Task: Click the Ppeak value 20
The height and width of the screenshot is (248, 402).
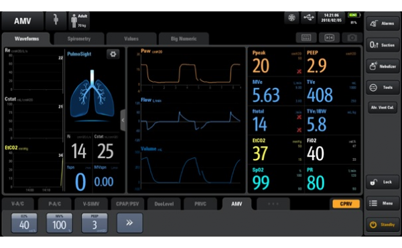Action: 261,66
